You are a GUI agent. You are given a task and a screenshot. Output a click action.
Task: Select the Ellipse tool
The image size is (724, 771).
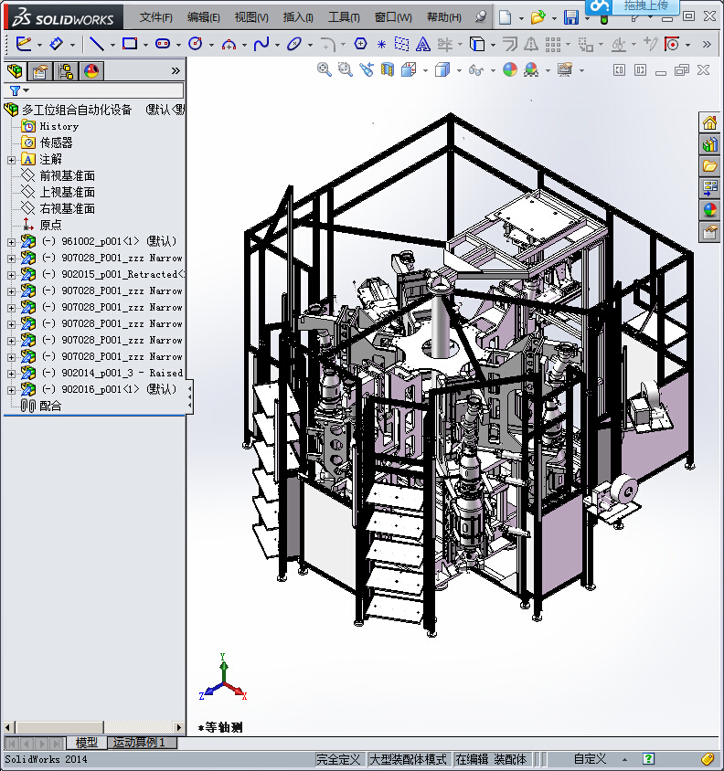pyautogui.click(x=293, y=44)
